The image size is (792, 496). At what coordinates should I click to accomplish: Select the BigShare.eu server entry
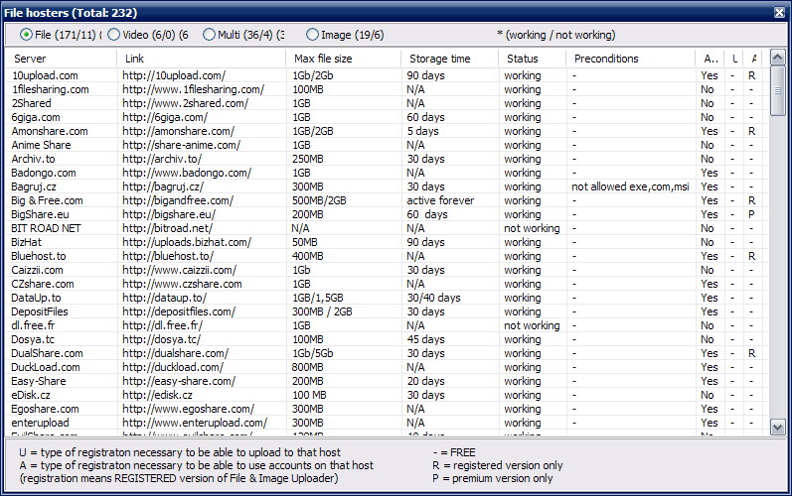coord(41,214)
